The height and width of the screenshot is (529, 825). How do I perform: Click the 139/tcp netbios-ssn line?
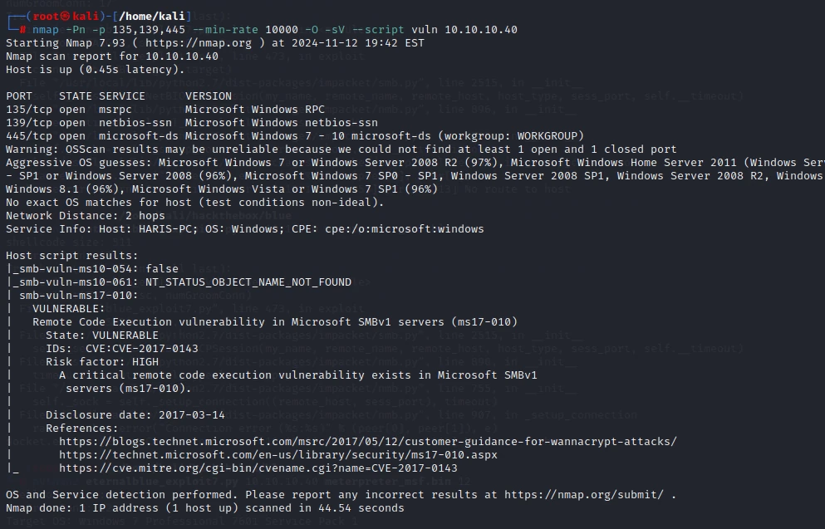point(192,123)
